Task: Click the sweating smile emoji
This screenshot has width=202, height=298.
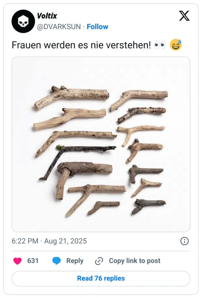Action: click(176, 45)
